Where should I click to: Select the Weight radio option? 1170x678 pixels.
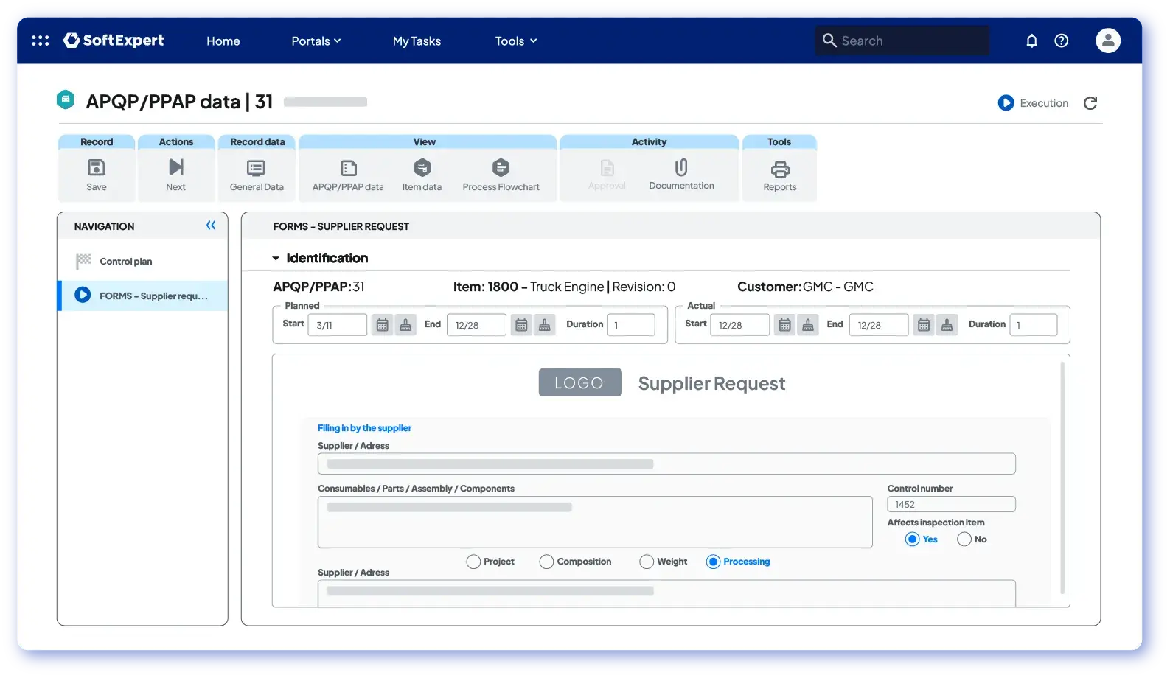647,562
